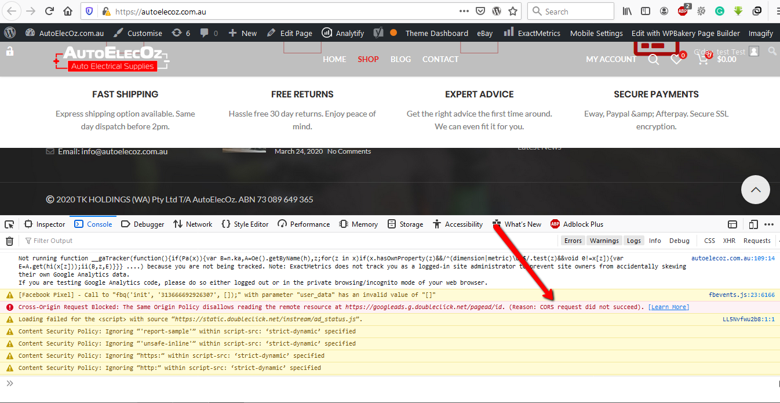The width and height of the screenshot is (780, 403).
Task: Open green download arrow extension
Action: [x=738, y=11]
